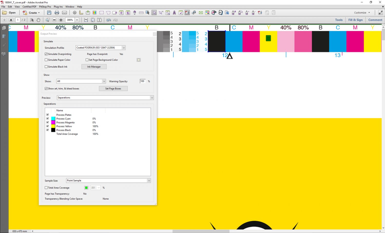Click the green envelope toolbar icon

click(201, 13)
